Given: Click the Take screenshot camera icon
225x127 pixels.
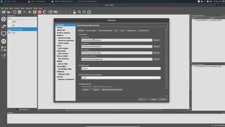Looking at the screenshot, I should click(89, 12).
